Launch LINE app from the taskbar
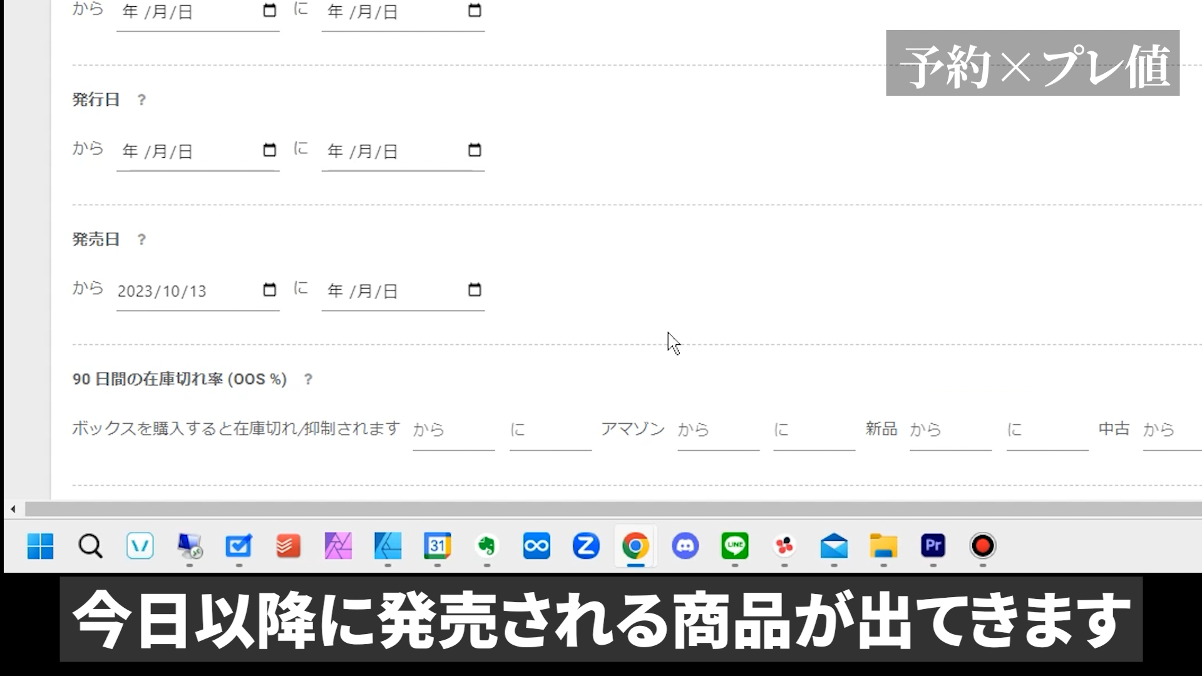Viewport: 1202px width, 676px height. 734,546
